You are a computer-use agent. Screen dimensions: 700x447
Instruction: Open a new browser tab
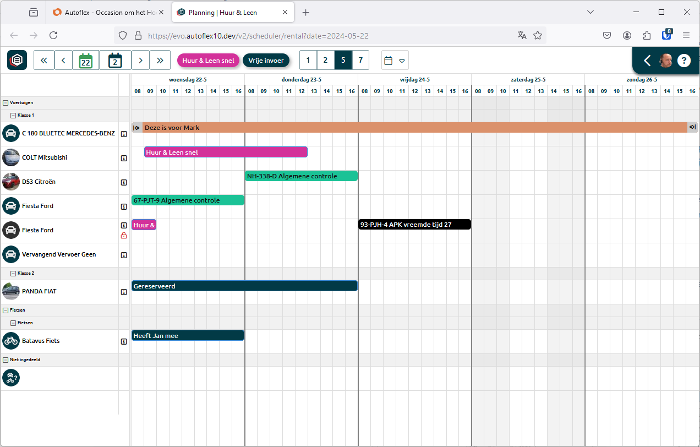point(306,12)
